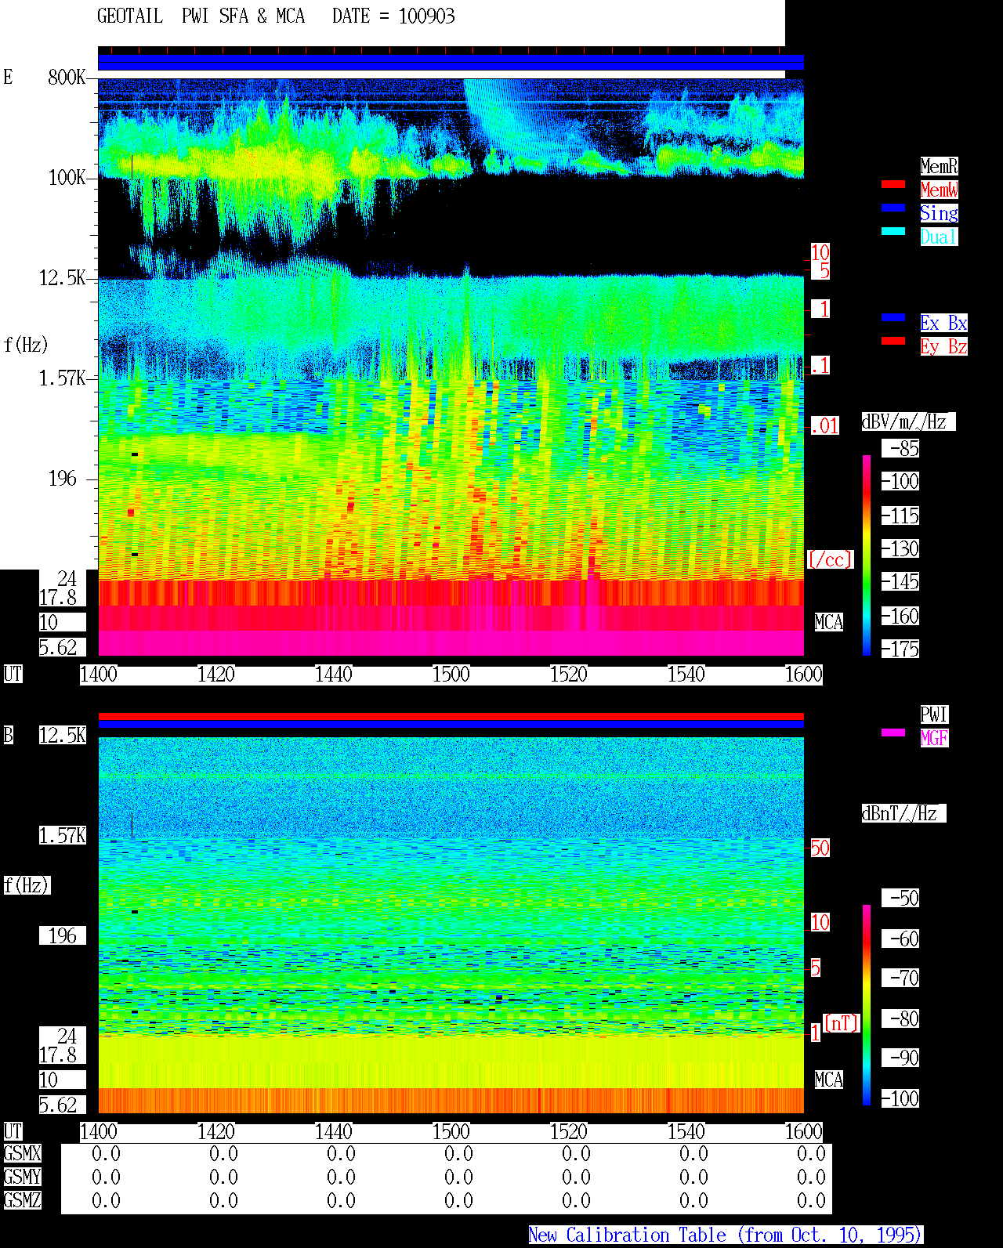The image size is (1003, 1248).
Task: Click the E panel 17.8 frequency label
Action: coord(58,598)
